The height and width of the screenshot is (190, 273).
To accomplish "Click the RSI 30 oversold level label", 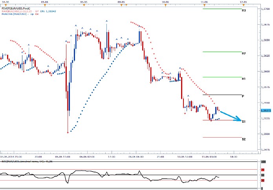I will [x=263, y=181].
